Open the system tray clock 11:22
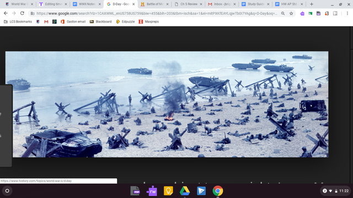 click(344, 191)
